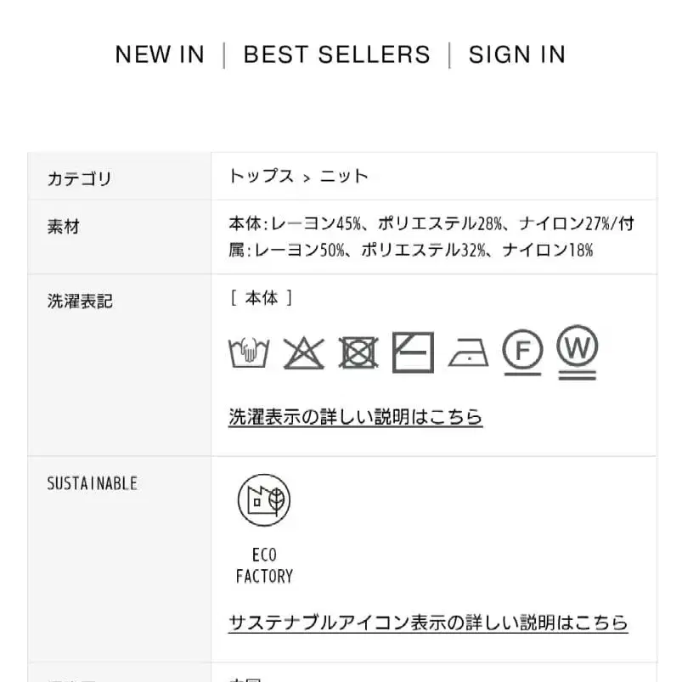Click the Eco Factory sustainable icon
Viewport: 682px width, 682px height.
(264, 500)
